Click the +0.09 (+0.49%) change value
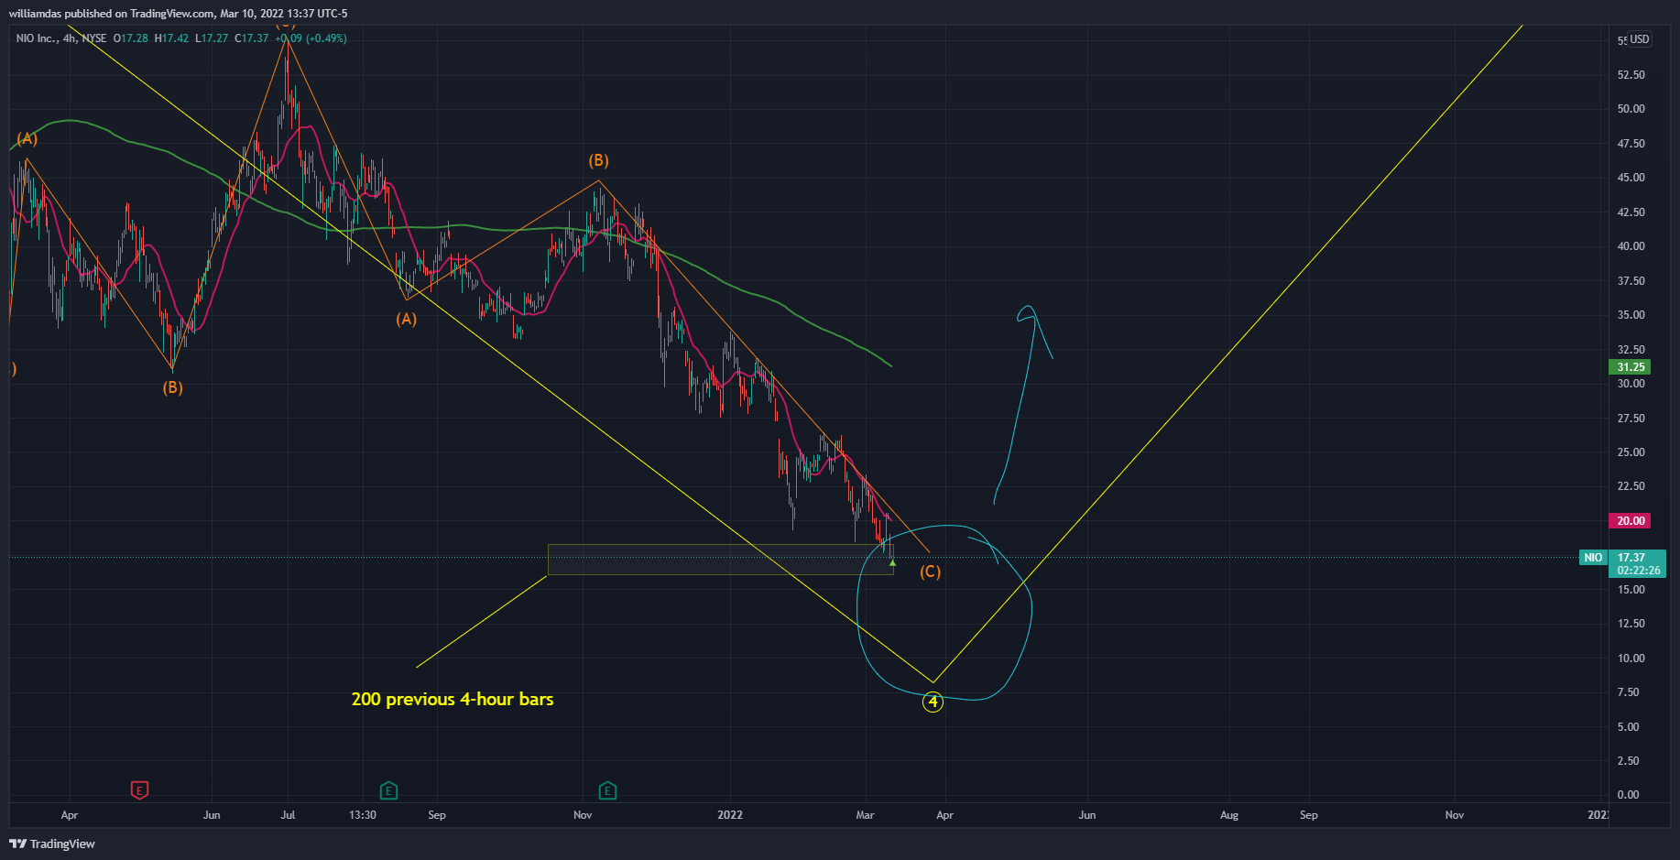Image resolution: width=1680 pixels, height=860 pixels. pyautogui.click(x=311, y=38)
